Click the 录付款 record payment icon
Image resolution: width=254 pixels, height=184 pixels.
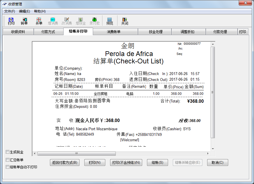click(x=95, y=21)
